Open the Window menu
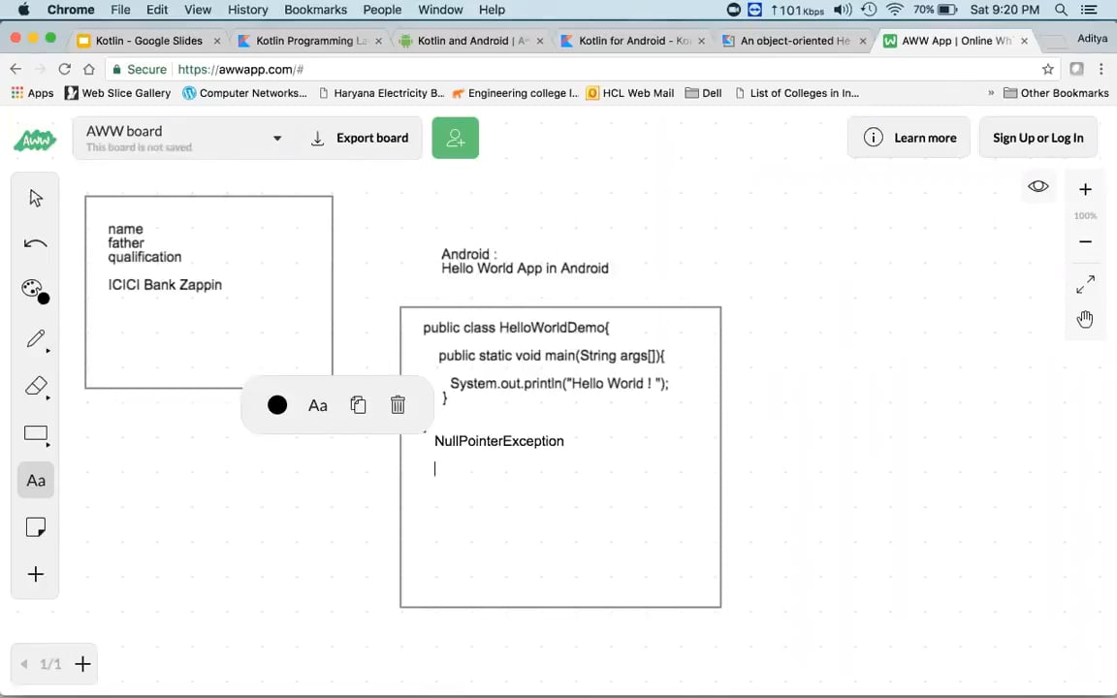1117x698 pixels. (440, 10)
